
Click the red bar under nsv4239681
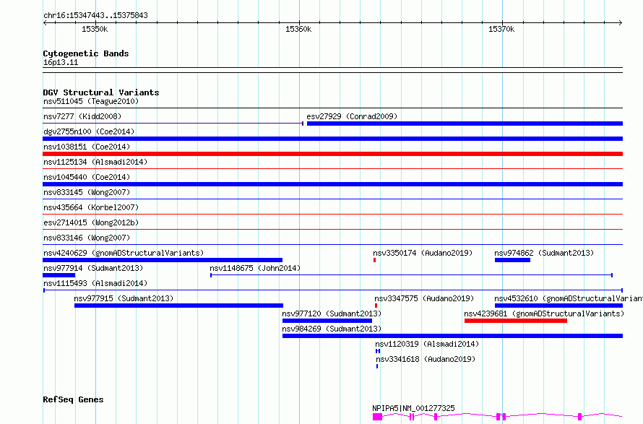516,321
